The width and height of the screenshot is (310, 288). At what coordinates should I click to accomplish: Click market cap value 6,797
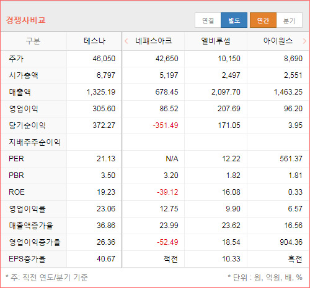[106, 75]
